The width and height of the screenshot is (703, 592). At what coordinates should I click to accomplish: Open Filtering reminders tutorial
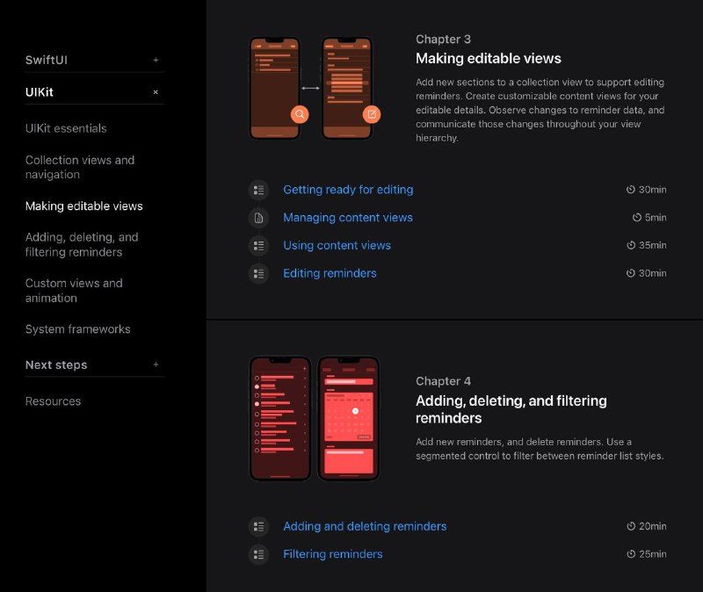tap(333, 554)
